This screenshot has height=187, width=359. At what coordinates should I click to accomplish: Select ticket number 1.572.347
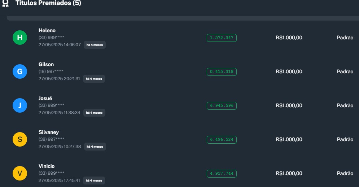pos(222,38)
